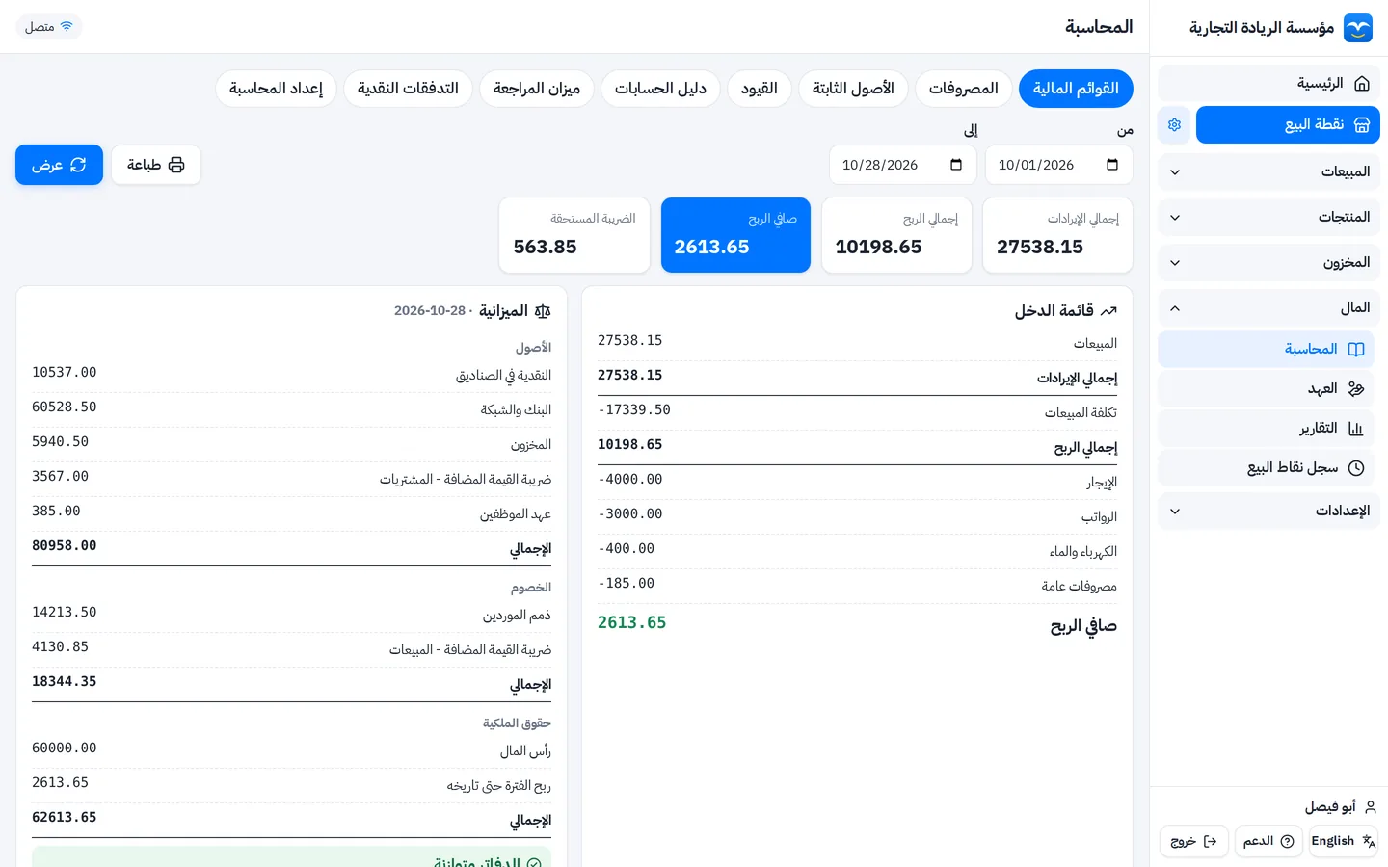Click the help circle icon on الدعم
The image size is (1388, 867).
click(x=1287, y=841)
